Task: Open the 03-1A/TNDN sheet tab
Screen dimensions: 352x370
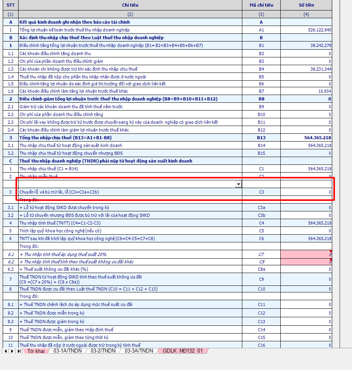Action: coord(67,351)
